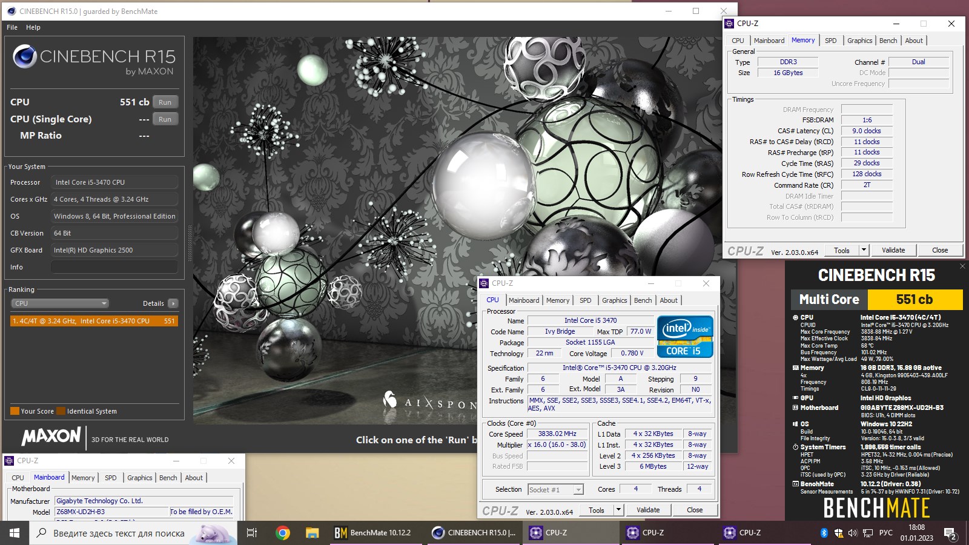
Task: Click the Close button in the middle CPU-Z window
Action: tap(695, 510)
